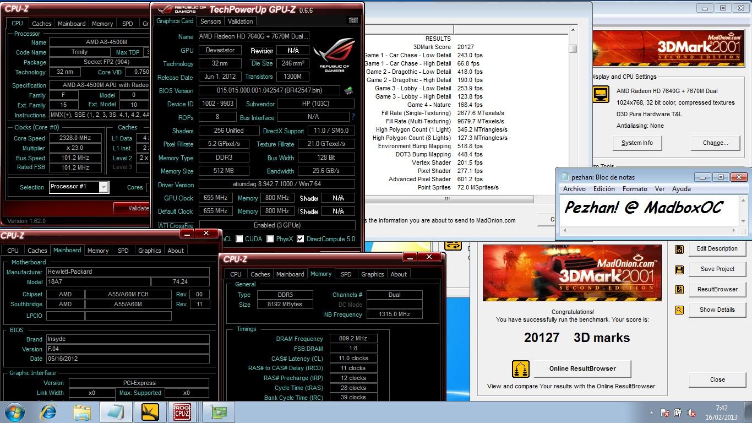This screenshot has width=752, height=423.
Task: Click the volume speaker tray icon
Action: pyautogui.click(x=692, y=413)
